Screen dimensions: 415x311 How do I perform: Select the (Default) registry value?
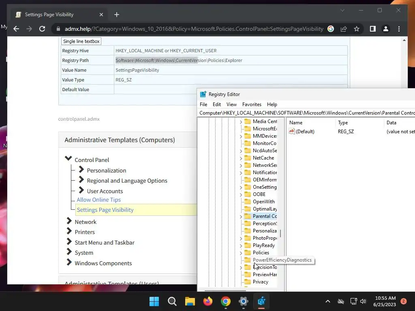coord(305,132)
